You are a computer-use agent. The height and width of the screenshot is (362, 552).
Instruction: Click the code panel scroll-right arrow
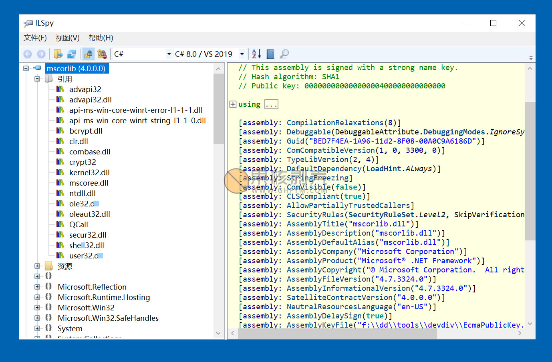[520, 333]
